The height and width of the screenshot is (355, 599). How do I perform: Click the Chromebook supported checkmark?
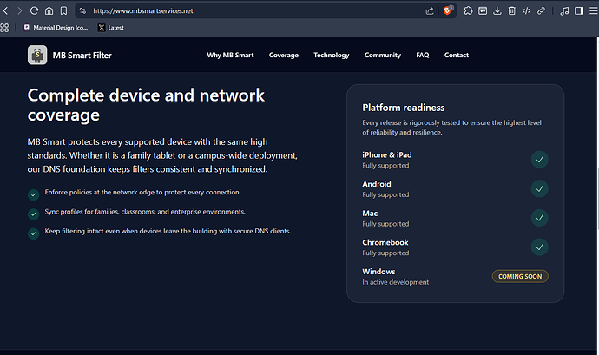coord(539,247)
